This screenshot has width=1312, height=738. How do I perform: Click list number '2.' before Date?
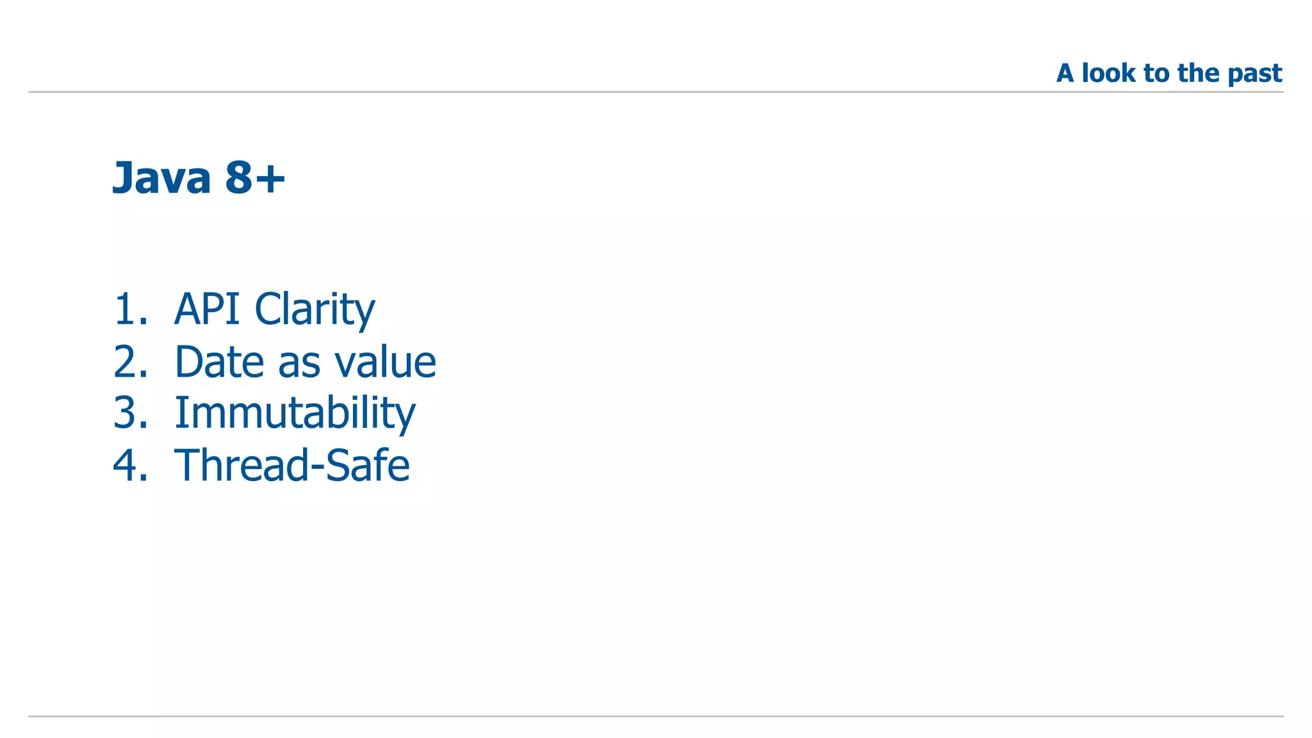[130, 362]
